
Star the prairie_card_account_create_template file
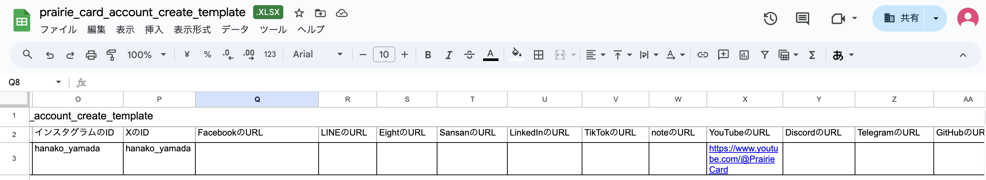click(x=299, y=13)
